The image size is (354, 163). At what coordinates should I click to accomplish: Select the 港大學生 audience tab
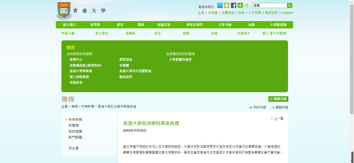pos(102,33)
